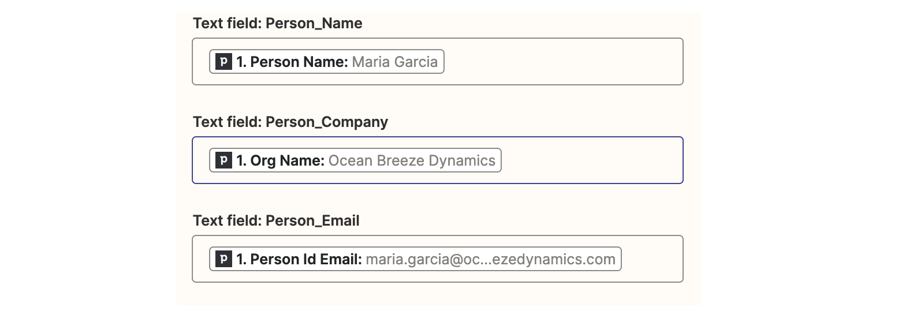
Task: Click the Maria Garcia sample value
Action: (394, 62)
